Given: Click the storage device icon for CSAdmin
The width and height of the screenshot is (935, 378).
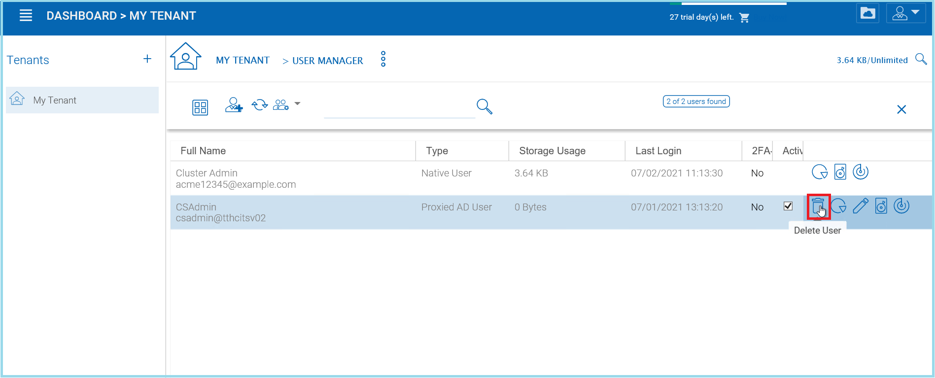Looking at the screenshot, I should coord(881,206).
